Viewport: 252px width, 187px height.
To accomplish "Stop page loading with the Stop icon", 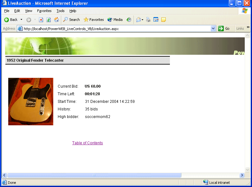I will pos(41,20).
